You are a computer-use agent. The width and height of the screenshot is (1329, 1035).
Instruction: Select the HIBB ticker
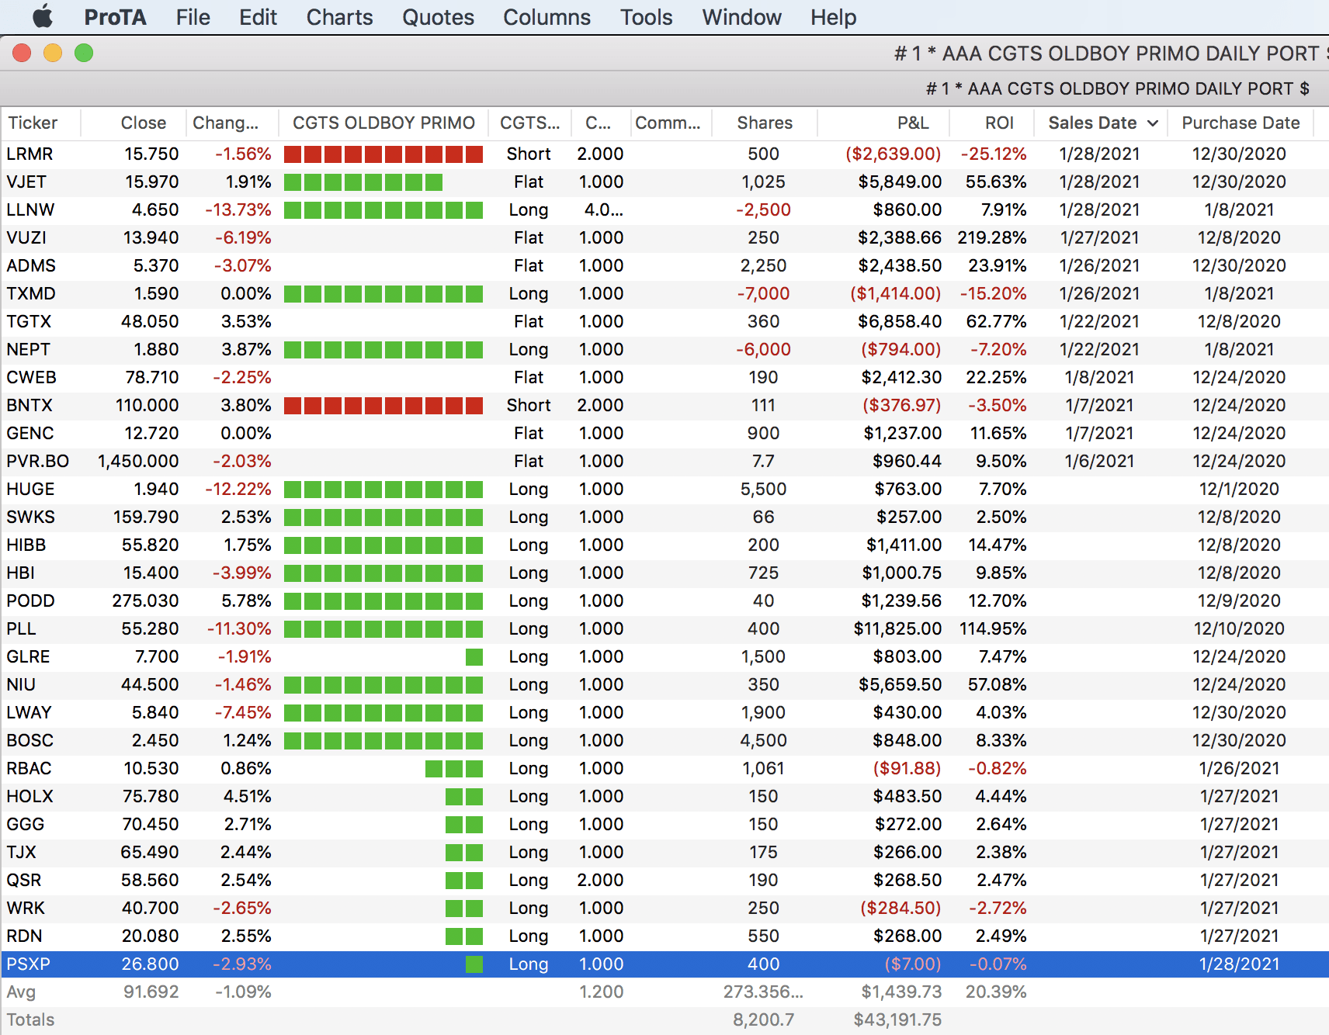[26, 545]
